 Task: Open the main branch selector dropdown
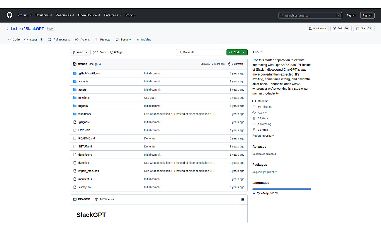click(x=80, y=52)
